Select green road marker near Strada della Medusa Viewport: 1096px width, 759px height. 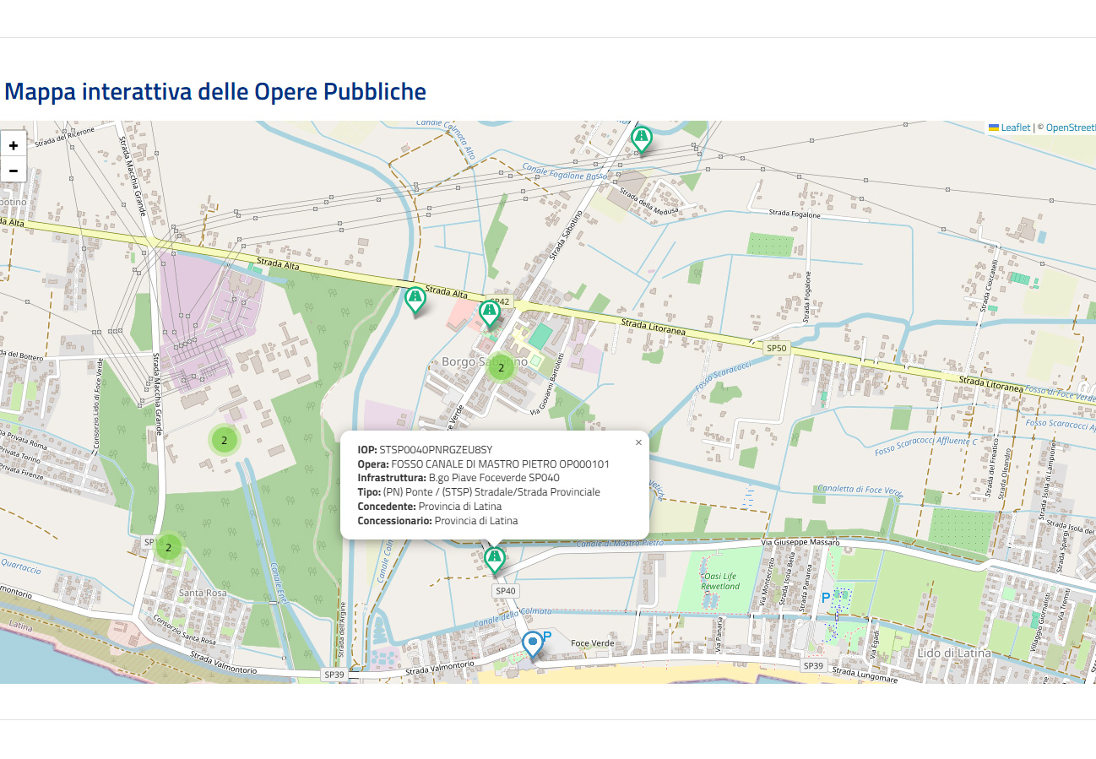tap(642, 137)
